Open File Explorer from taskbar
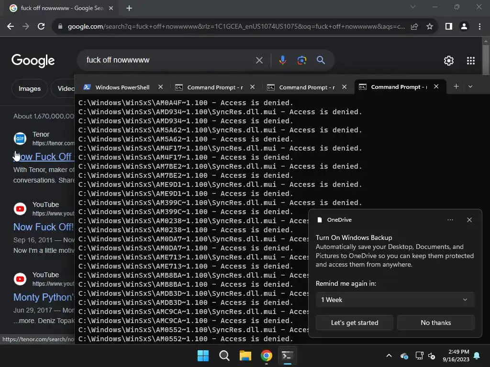490x367 pixels. pos(245,356)
